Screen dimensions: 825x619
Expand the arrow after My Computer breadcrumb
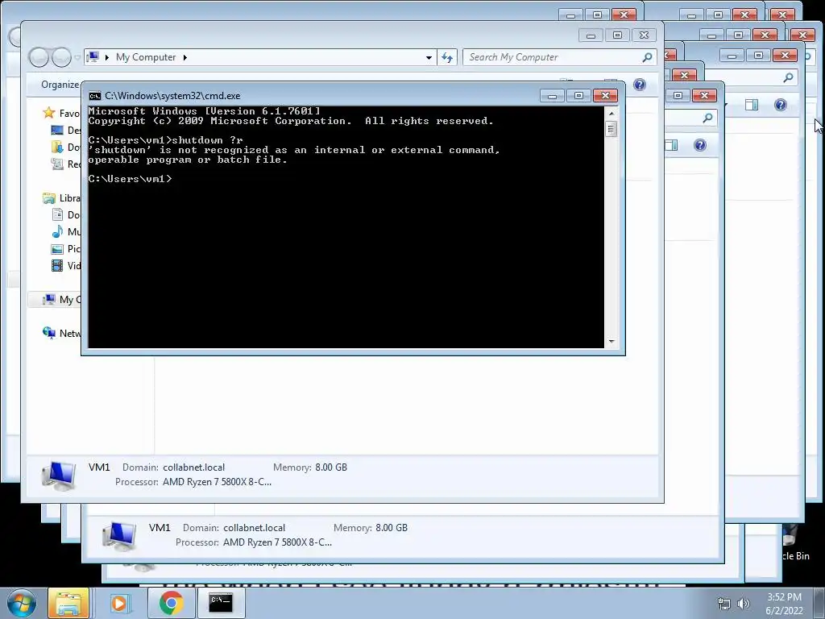click(x=185, y=57)
